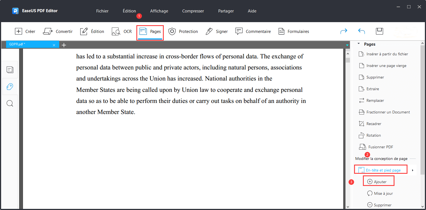The image size is (426, 210).
Task: Click Fractionner un Document
Action: 384,112
